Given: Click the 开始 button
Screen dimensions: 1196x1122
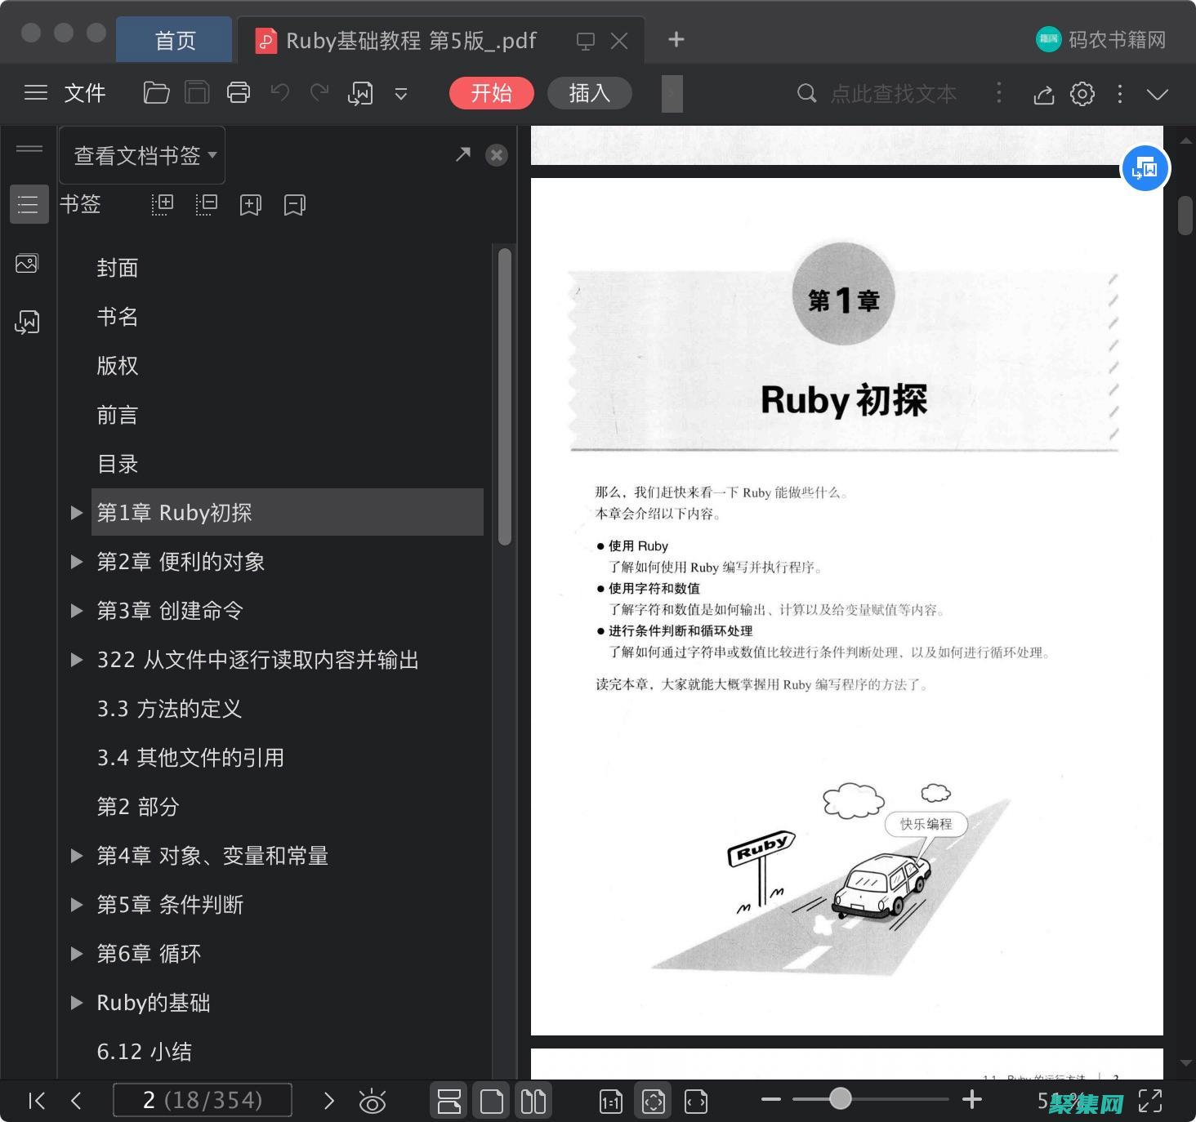Looking at the screenshot, I should pyautogui.click(x=491, y=93).
